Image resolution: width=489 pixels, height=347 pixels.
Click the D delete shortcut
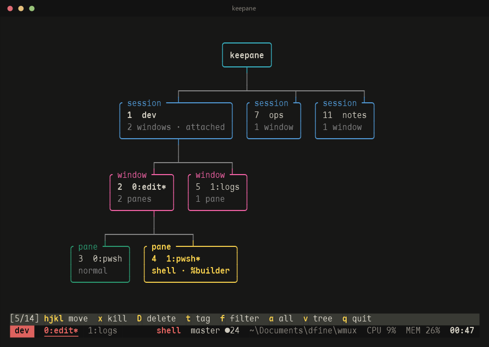(x=156, y=319)
